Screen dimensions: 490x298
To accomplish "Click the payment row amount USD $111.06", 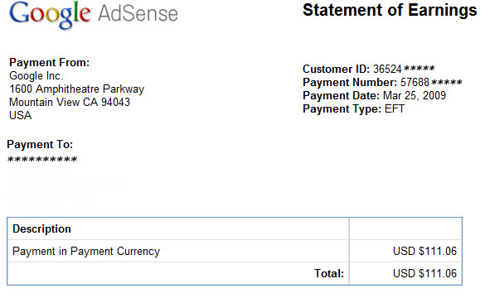I will click(x=425, y=251).
